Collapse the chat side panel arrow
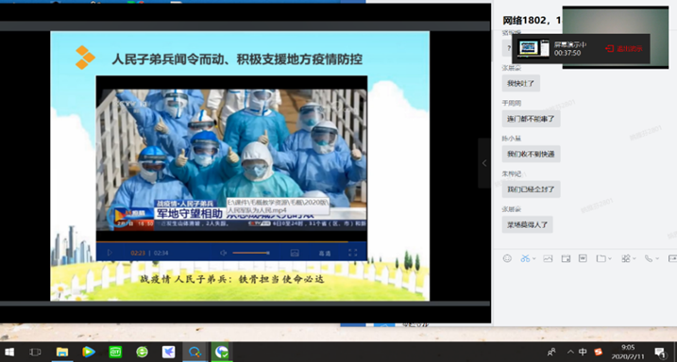 pyautogui.click(x=484, y=163)
